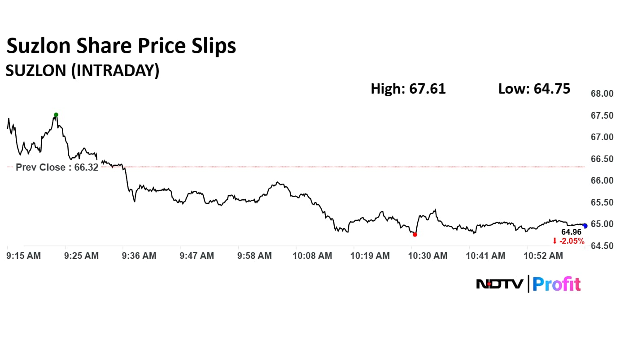620x348 pixels.
Task: Click the SUZLON (INTRADAY) subtitle
Action: tap(82, 71)
